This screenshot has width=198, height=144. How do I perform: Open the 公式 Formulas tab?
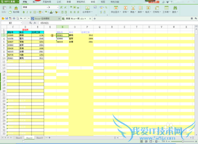point(59,2)
